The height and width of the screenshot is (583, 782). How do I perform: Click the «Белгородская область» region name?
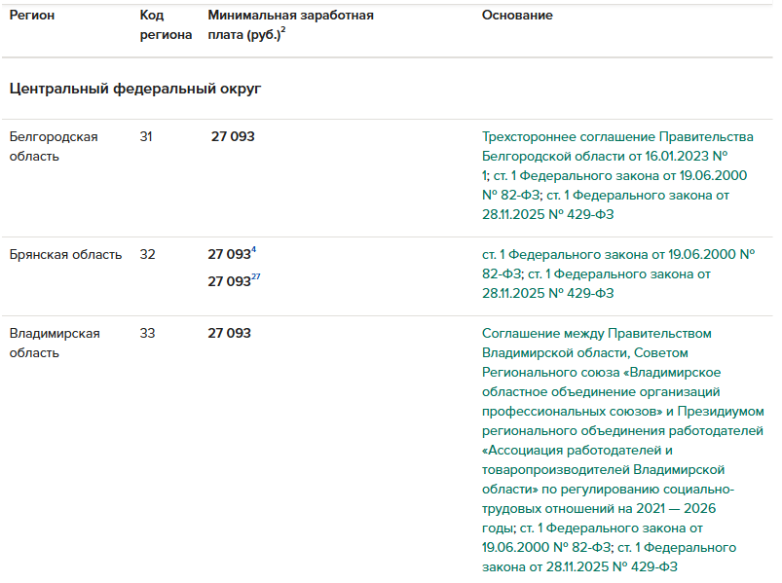point(54,146)
